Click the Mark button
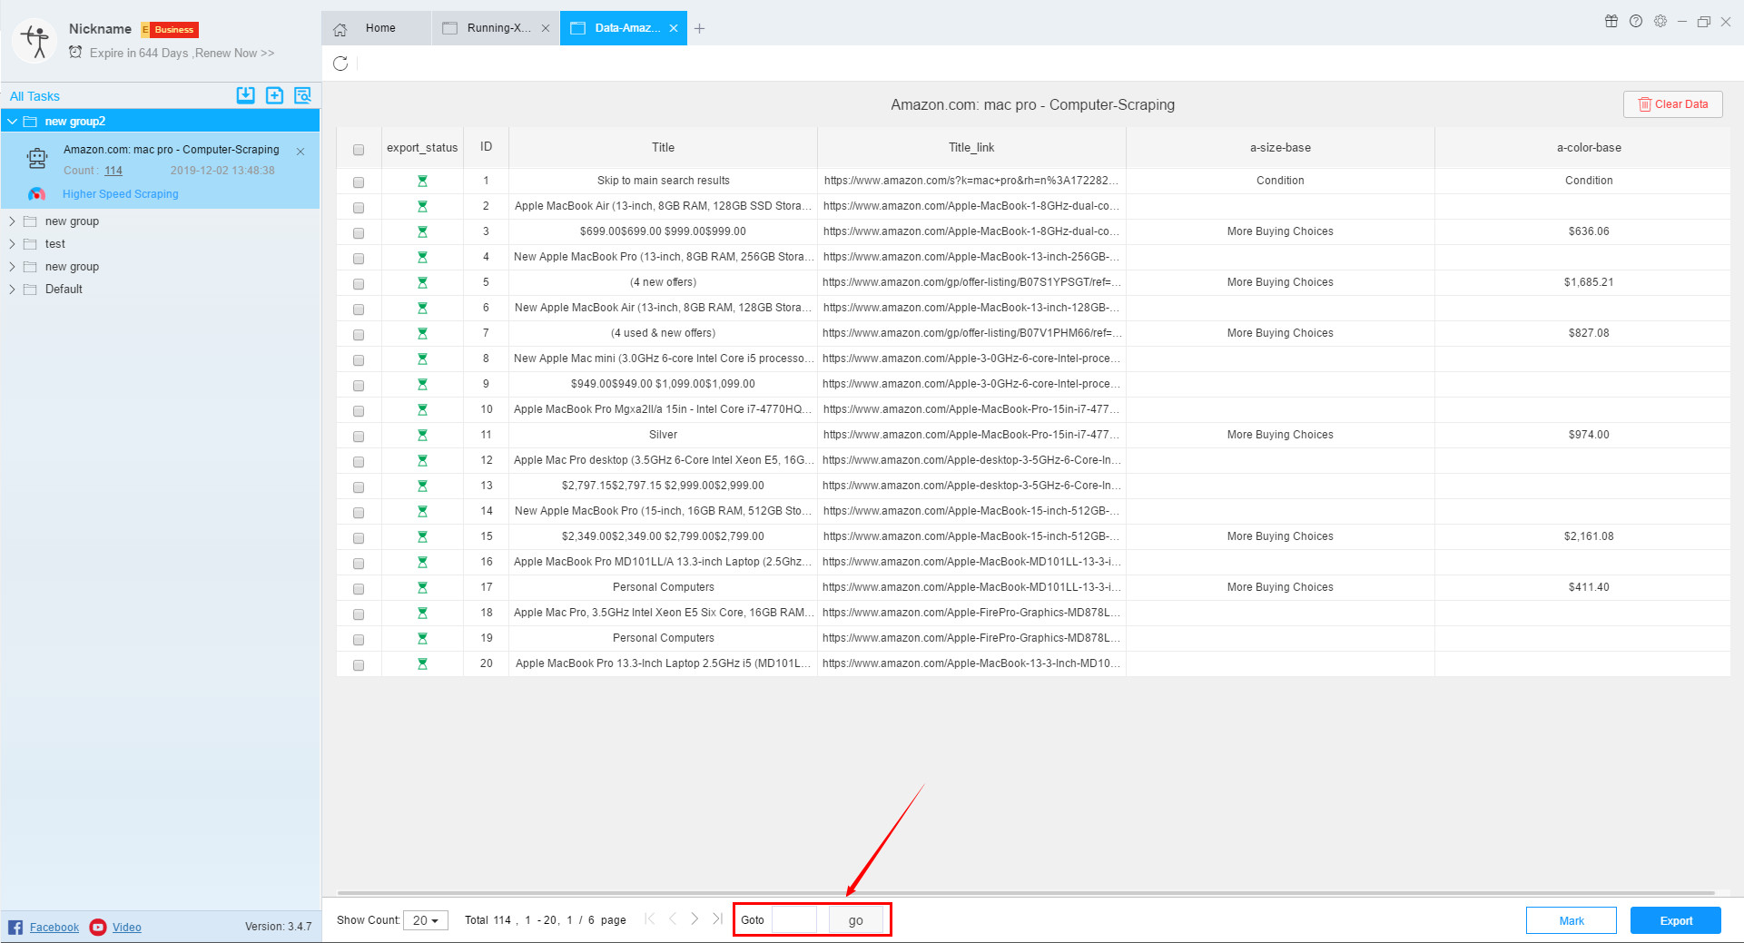This screenshot has height=943, width=1744. pyautogui.click(x=1572, y=920)
